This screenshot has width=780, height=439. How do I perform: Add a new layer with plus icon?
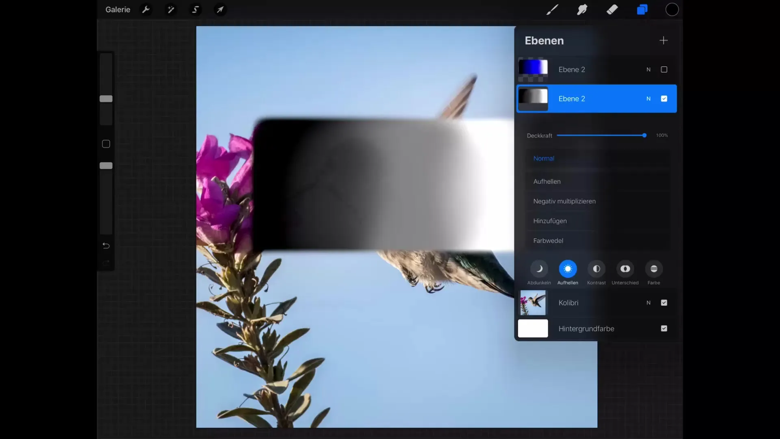[663, 40]
